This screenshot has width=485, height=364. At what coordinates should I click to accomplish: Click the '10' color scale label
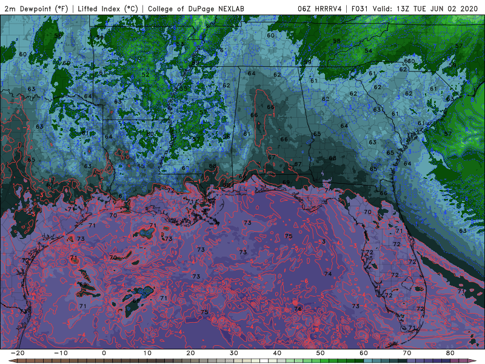147,353
